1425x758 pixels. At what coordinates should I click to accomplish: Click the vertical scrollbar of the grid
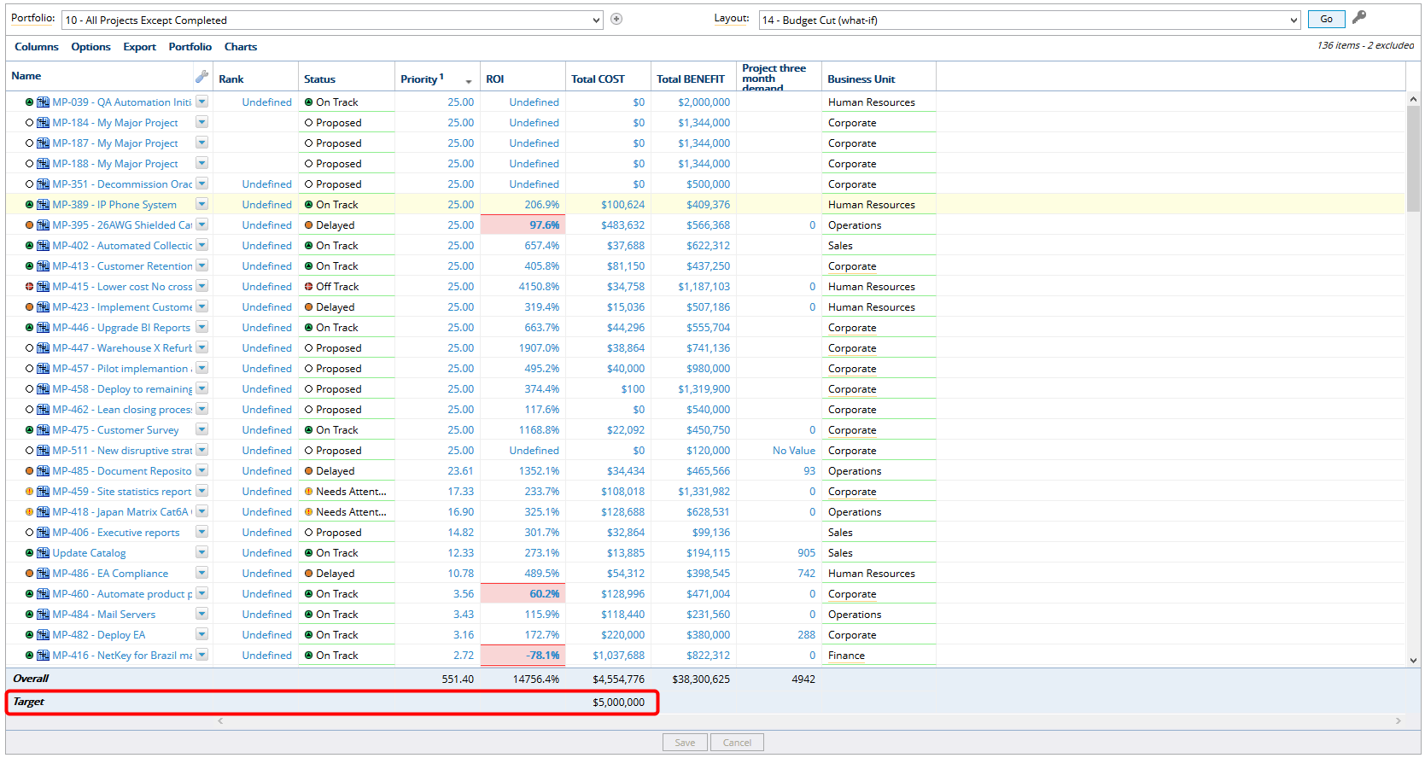pos(1413,158)
